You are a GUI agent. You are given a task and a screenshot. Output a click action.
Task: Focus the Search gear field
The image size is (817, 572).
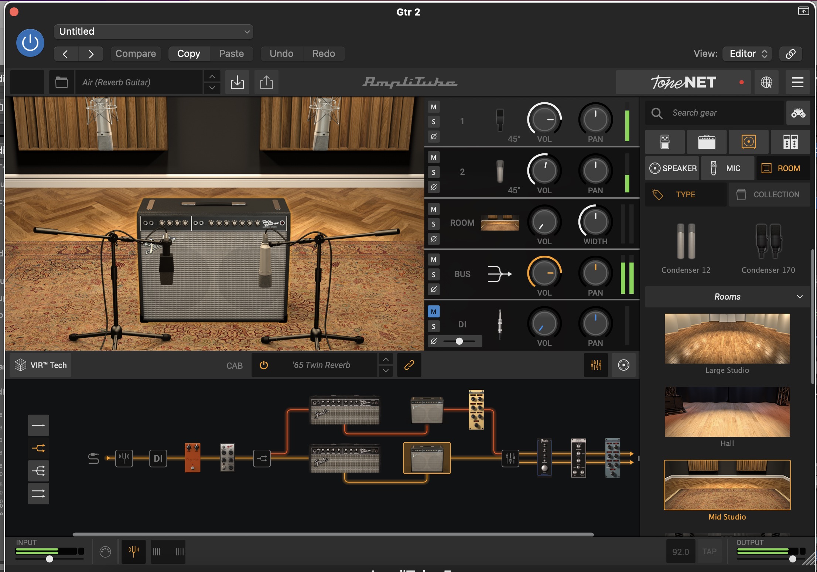point(715,113)
